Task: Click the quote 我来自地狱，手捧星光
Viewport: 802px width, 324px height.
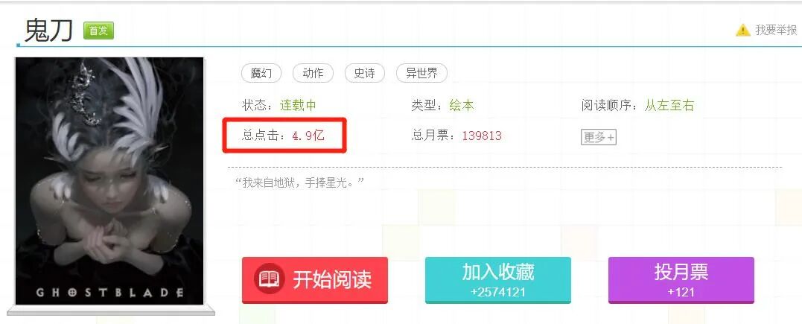Action: coord(300,182)
